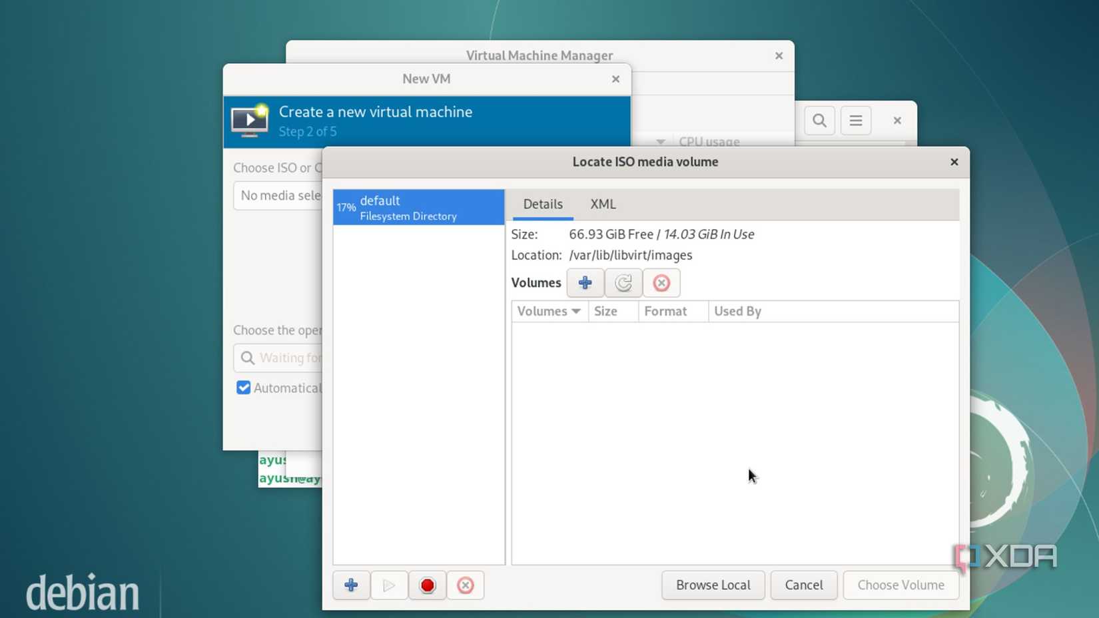The width and height of the screenshot is (1099, 618).
Task: Expand the CPU usage dropdown
Action: [660, 141]
